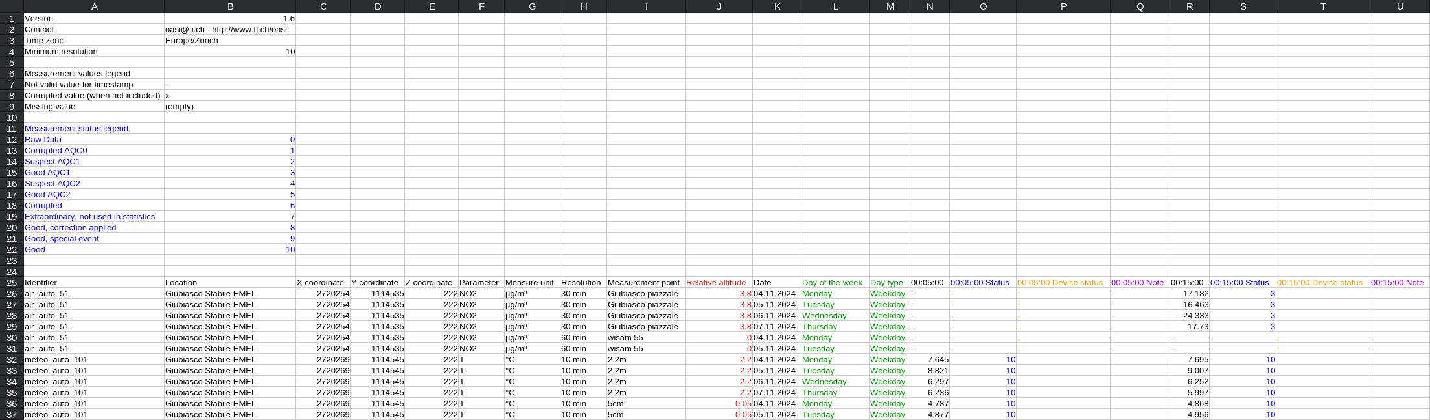This screenshot has height=420, width=1430.
Task: Click the 'Good, special event' legend cell
Action: coord(93,239)
